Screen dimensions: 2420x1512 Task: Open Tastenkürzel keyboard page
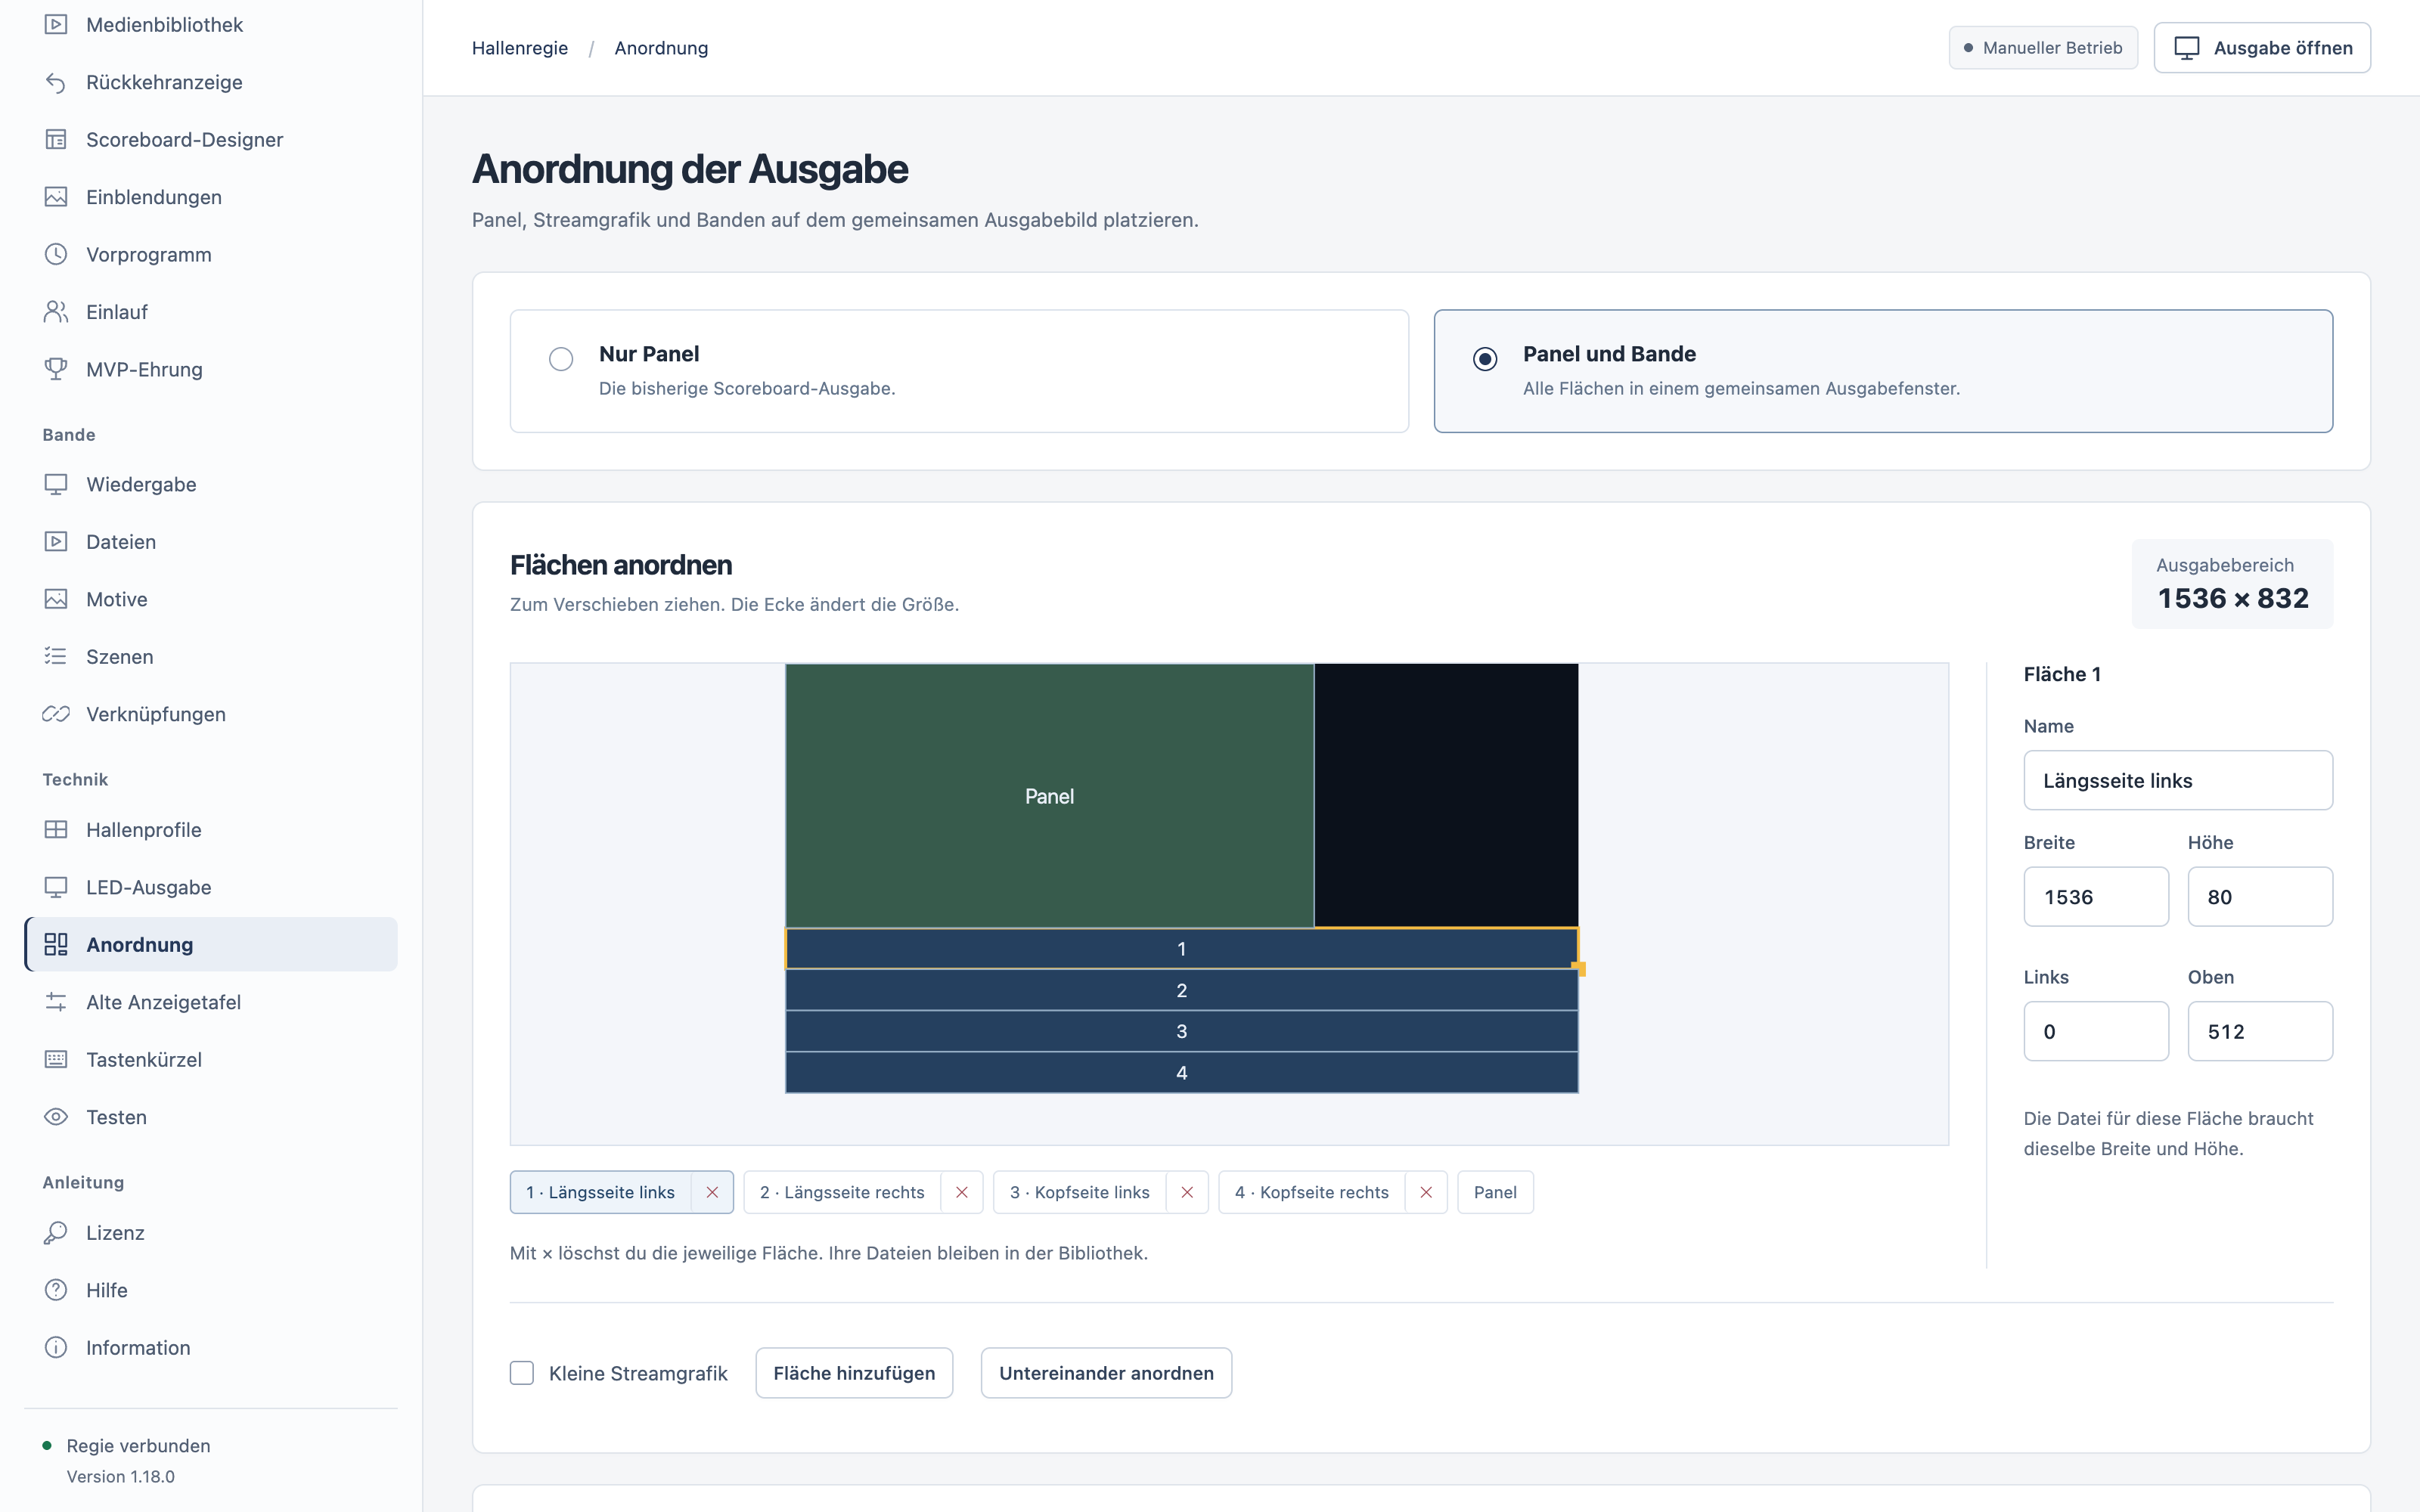[211, 1060]
